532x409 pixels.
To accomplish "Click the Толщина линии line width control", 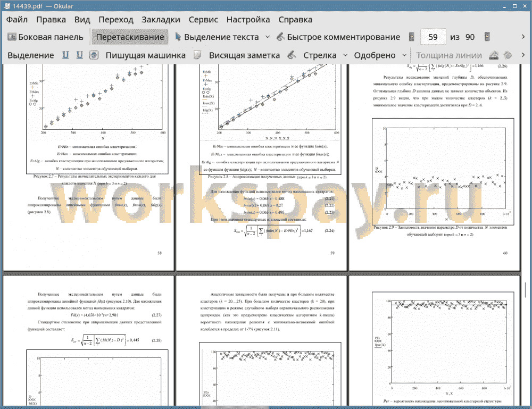I will [x=449, y=55].
